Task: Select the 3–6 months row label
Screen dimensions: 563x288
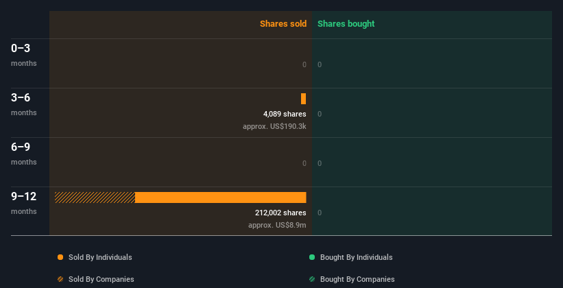Action: coord(24,104)
